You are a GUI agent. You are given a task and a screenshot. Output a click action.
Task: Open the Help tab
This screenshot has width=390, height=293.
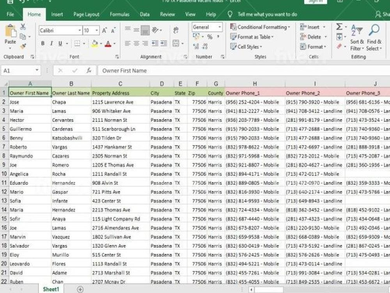coord(211,14)
